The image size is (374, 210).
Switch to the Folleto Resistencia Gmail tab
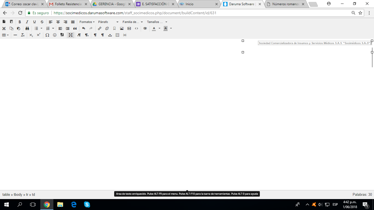[x=68, y=4]
